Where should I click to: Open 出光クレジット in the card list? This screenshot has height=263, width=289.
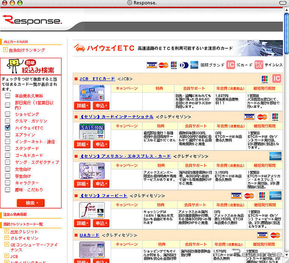point(24,231)
